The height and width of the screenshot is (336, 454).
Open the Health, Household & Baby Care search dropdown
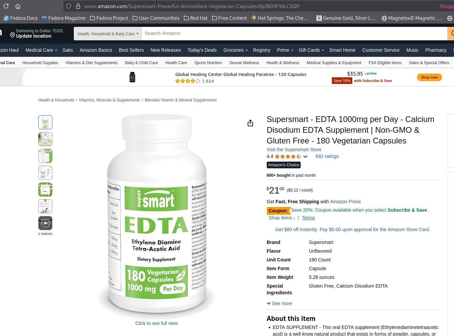coord(108,34)
